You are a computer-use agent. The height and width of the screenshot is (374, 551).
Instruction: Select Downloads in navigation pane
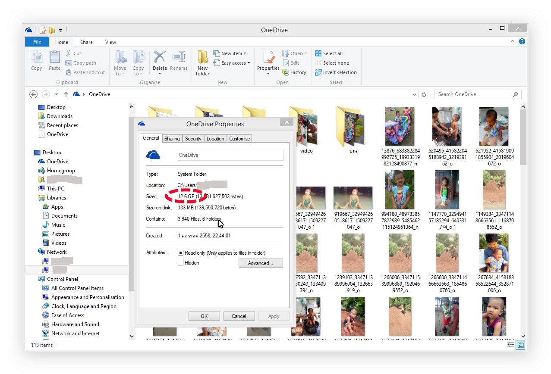click(x=60, y=116)
